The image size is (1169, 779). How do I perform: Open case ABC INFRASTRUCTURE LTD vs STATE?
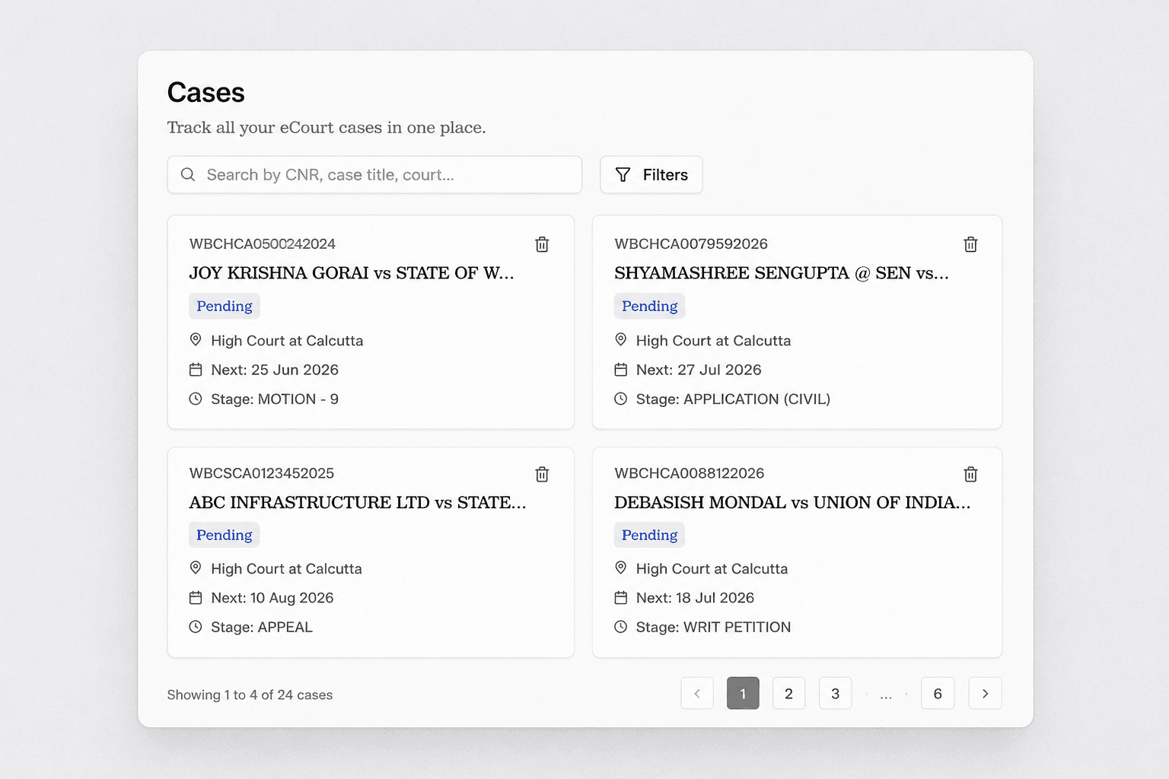[x=358, y=503]
